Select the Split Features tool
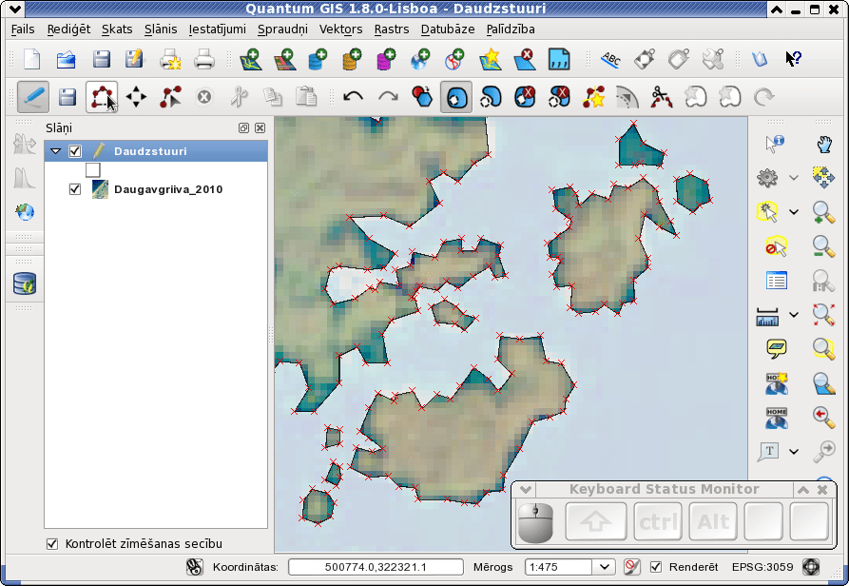The width and height of the screenshot is (849, 586). [661, 97]
